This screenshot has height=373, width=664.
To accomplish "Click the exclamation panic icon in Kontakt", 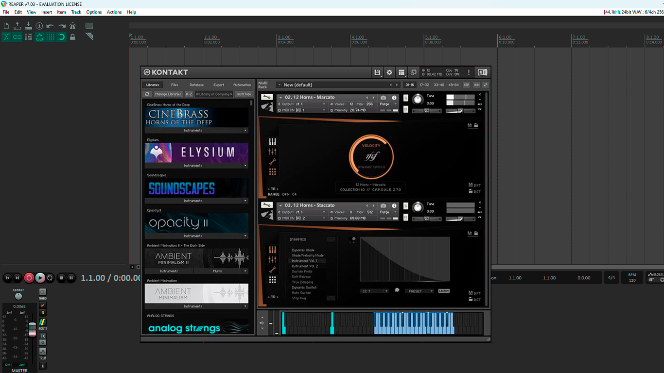I will pos(469,72).
